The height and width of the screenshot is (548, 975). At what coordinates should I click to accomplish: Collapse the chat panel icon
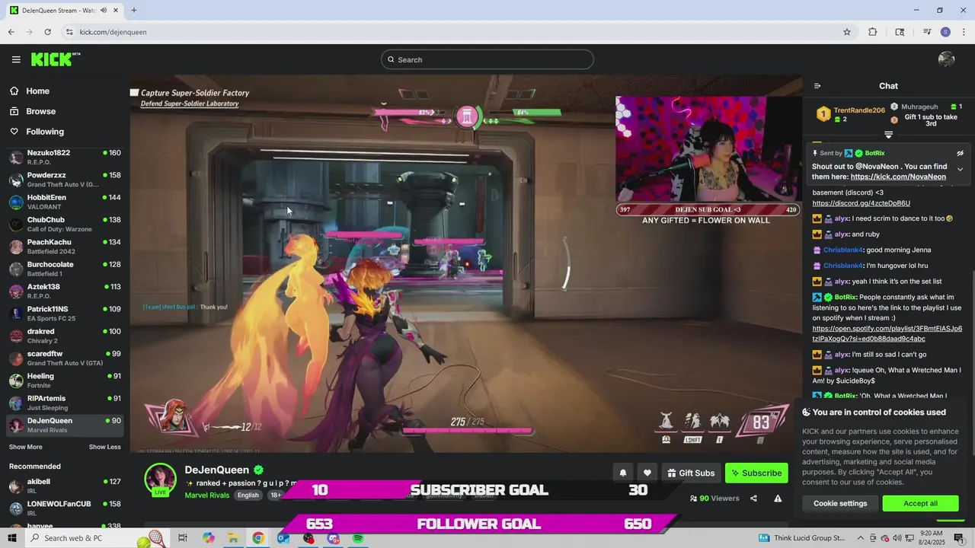(x=817, y=86)
